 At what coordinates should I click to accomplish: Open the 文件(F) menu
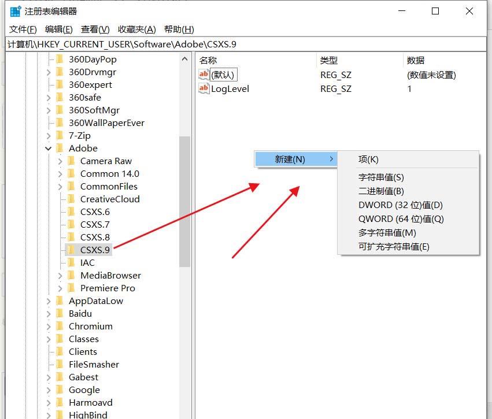[x=23, y=29]
